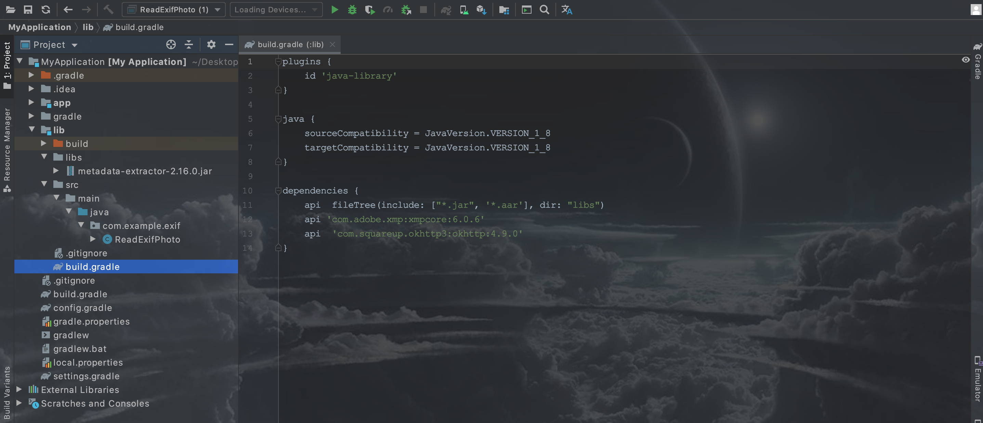Toggle the eye inspection icon in the editor
The height and width of the screenshot is (423, 983).
click(x=966, y=59)
